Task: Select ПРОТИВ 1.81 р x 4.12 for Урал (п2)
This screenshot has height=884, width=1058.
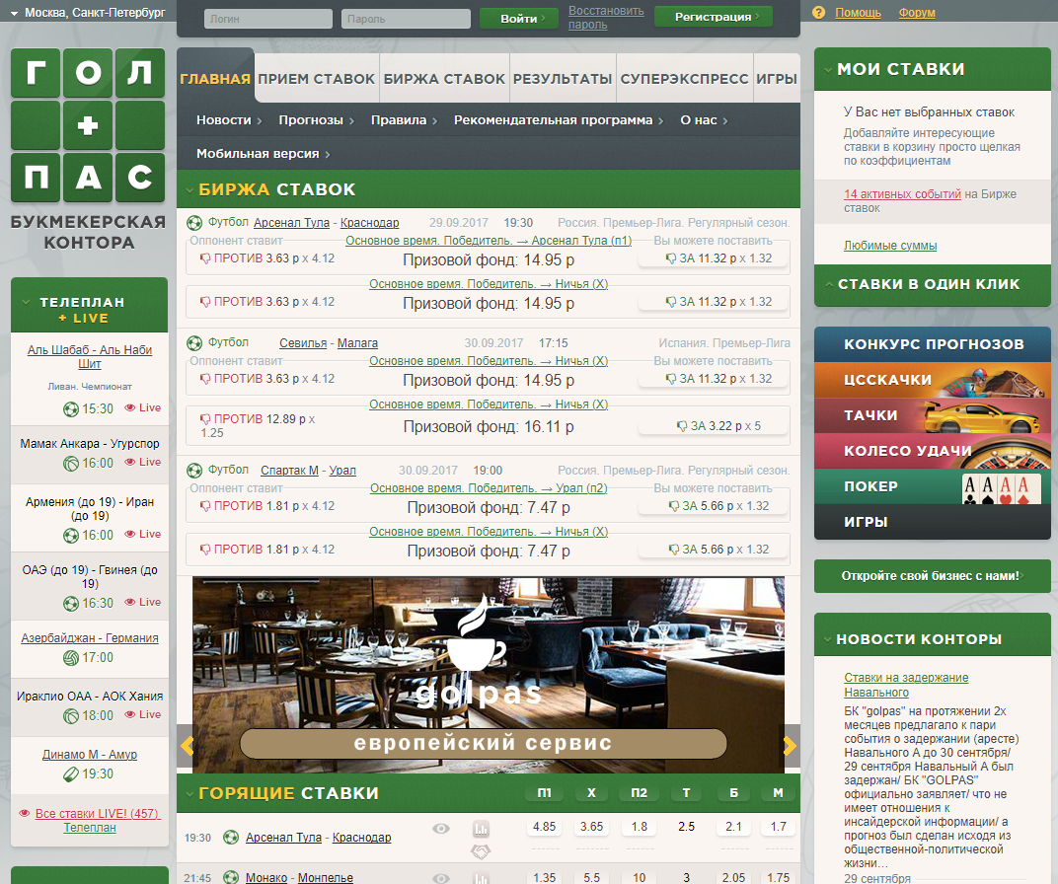Action: pyautogui.click(x=267, y=506)
